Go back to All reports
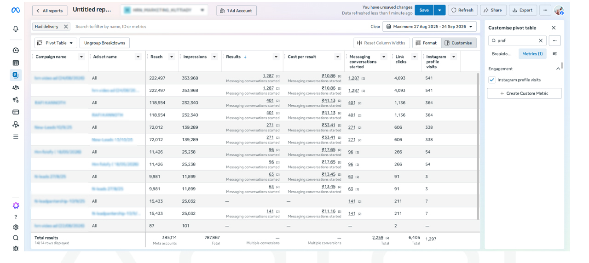589x263 pixels. pyautogui.click(x=50, y=11)
